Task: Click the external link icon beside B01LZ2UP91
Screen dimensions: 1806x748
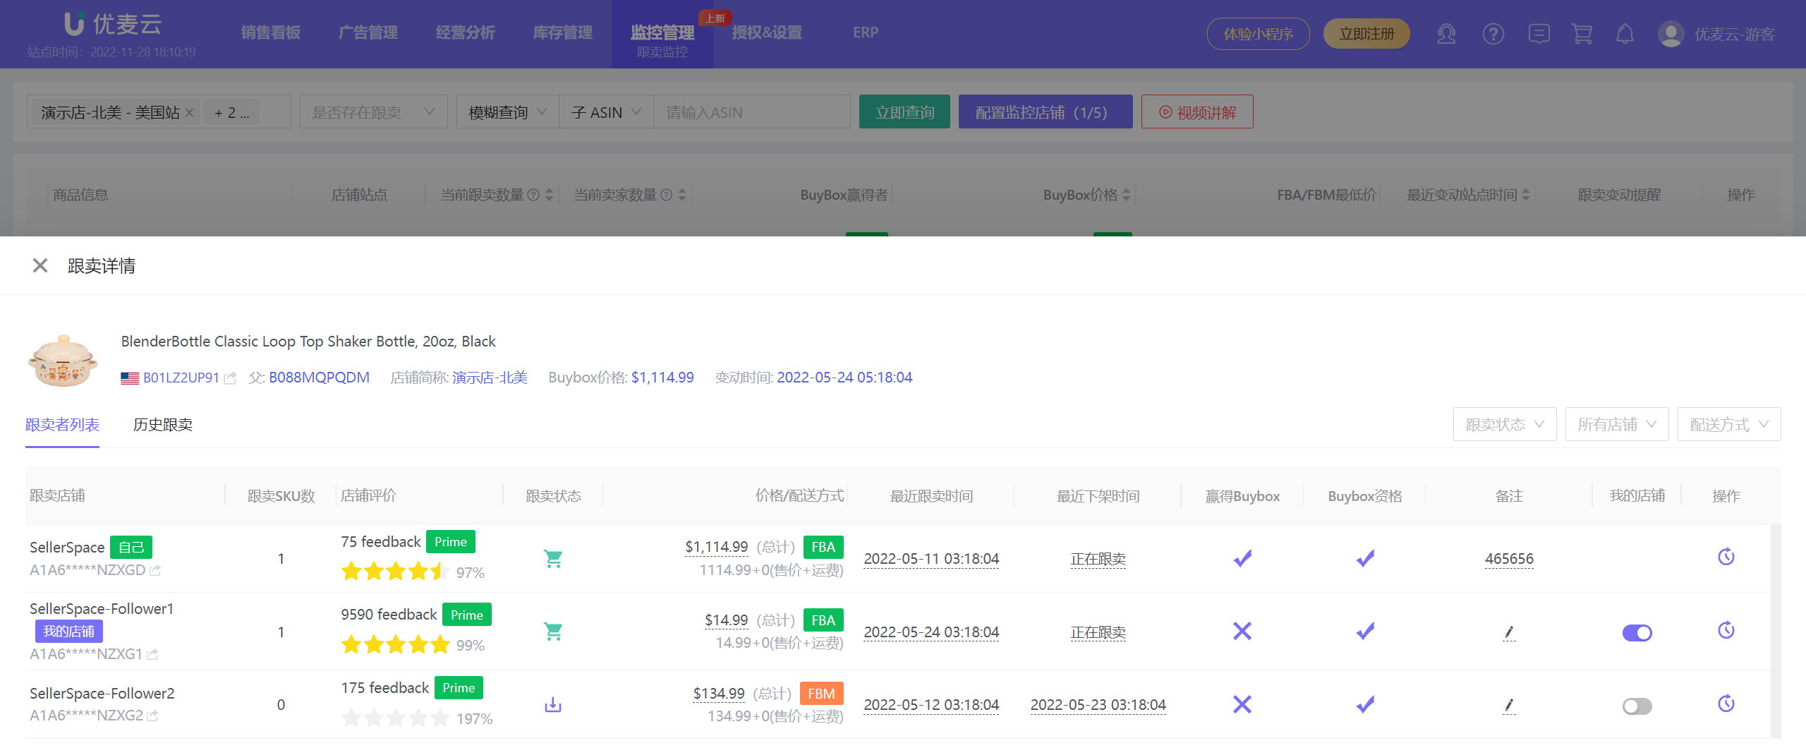Action: coord(231,378)
